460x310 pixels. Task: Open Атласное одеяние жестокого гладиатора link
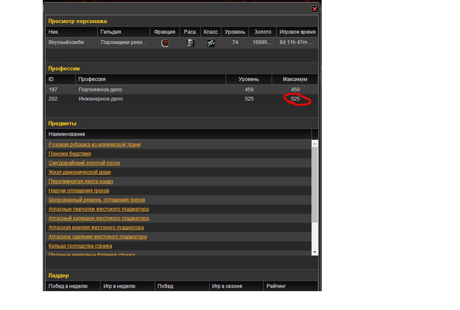point(97,237)
